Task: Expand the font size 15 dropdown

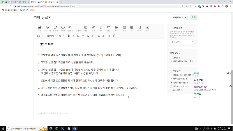Action: pyautogui.click(x=61, y=36)
